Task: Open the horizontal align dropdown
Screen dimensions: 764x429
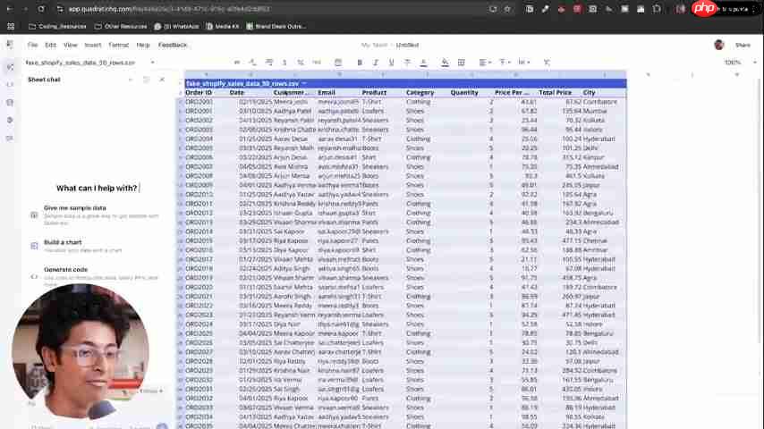Action: (x=484, y=63)
